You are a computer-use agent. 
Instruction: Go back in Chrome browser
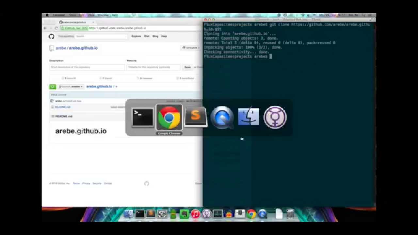pyautogui.click(x=45, y=28)
